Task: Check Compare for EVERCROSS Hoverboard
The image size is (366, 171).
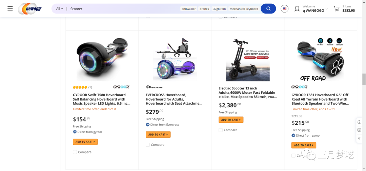Action: point(148,145)
